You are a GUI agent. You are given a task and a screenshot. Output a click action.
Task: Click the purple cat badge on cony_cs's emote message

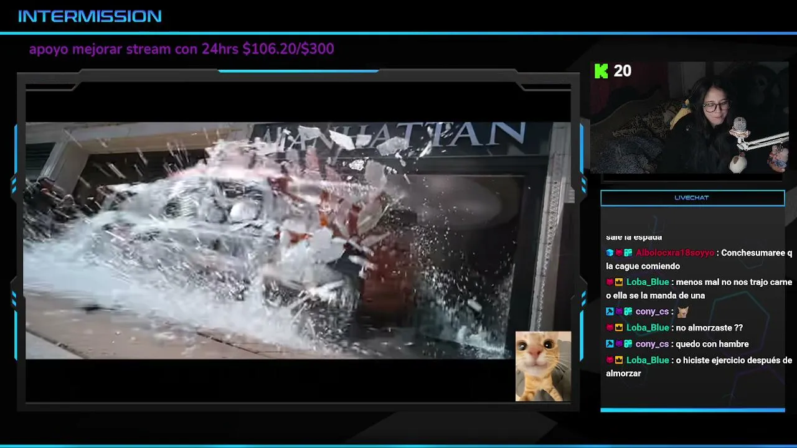click(619, 311)
